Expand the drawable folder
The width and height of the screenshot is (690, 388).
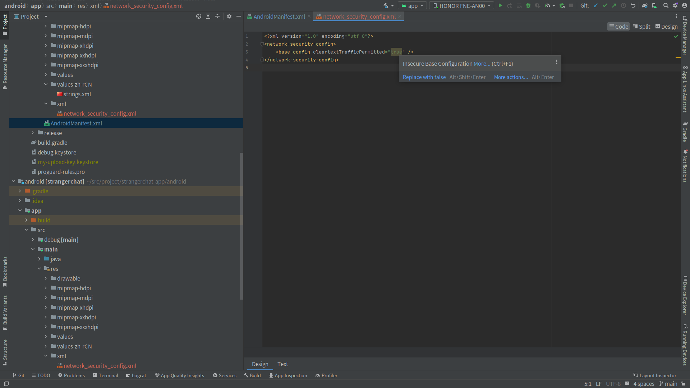(46, 278)
